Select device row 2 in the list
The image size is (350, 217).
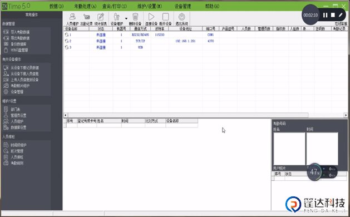205,41
